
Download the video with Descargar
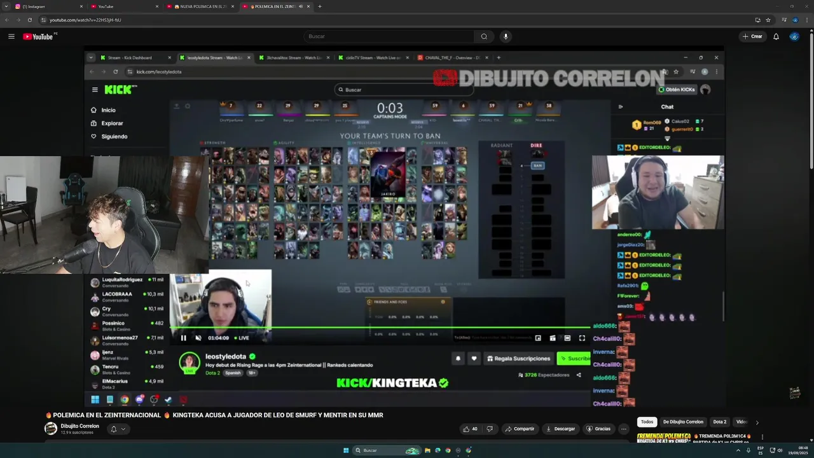click(x=561, y=429)
